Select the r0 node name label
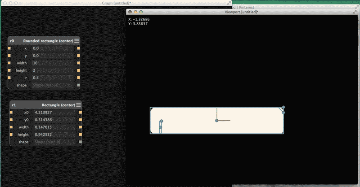360x187 pixels. pyautogui.click(x=12, y=41)
